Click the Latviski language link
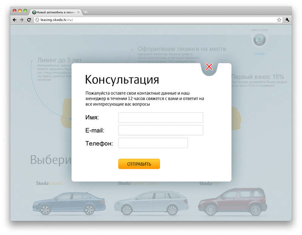 coord(259,54)
